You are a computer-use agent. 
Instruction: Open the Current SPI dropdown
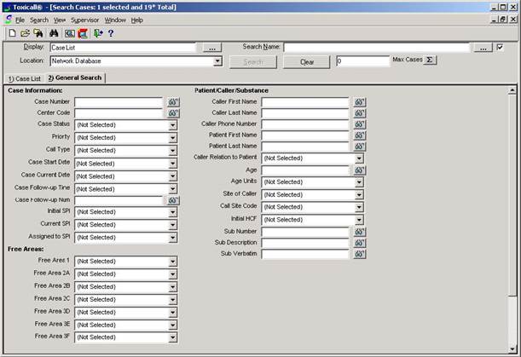tap(172, 225)
